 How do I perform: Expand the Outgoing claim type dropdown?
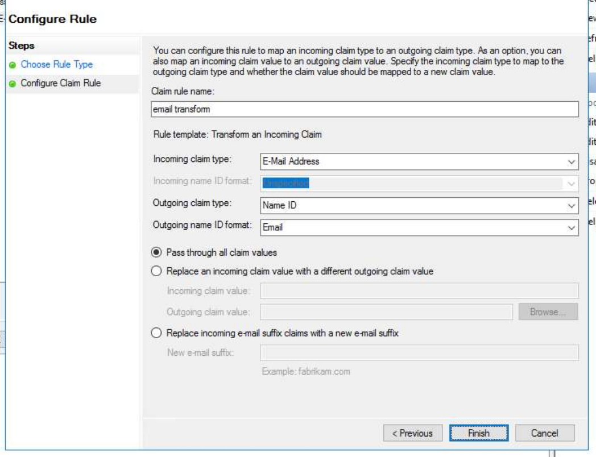(419, 205)
